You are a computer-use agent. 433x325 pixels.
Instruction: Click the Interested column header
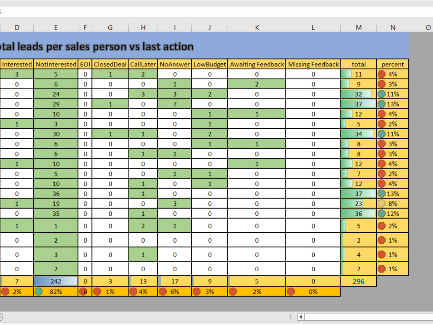pyautogui.click(x=17, y=64)
